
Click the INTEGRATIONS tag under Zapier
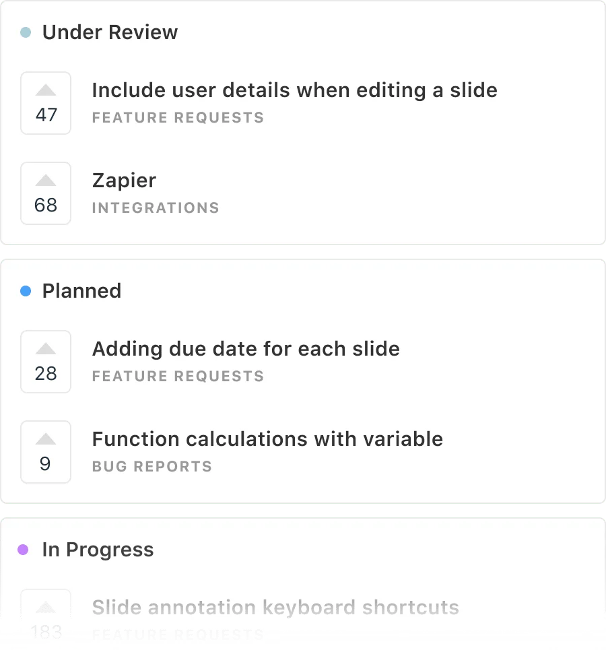coord(155,207)
